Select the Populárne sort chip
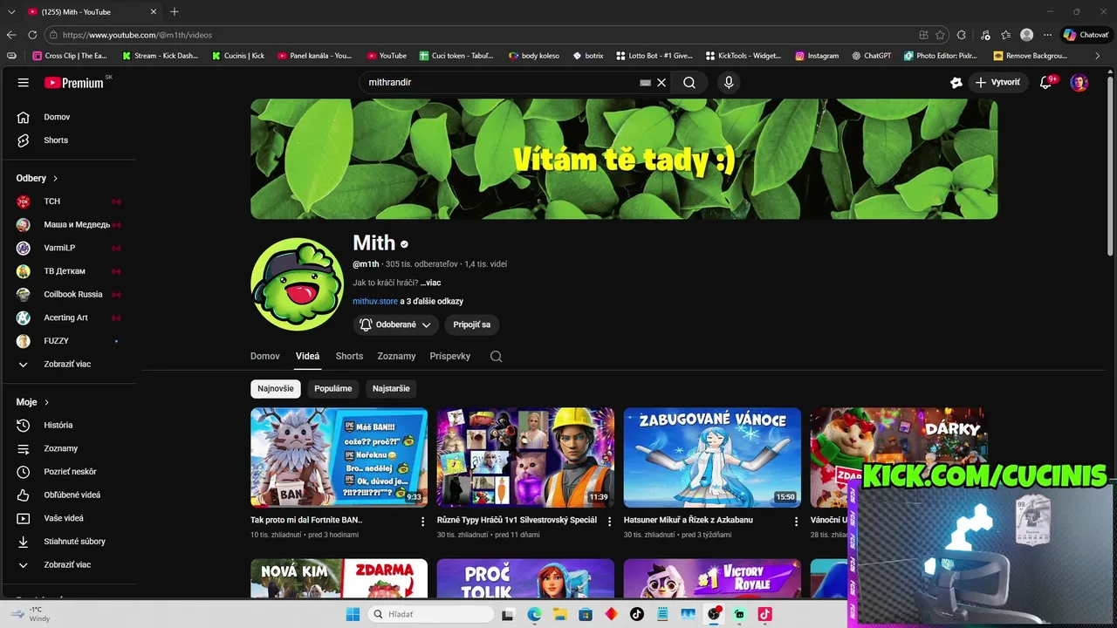The image size is (1117, 628). [333, 389]
